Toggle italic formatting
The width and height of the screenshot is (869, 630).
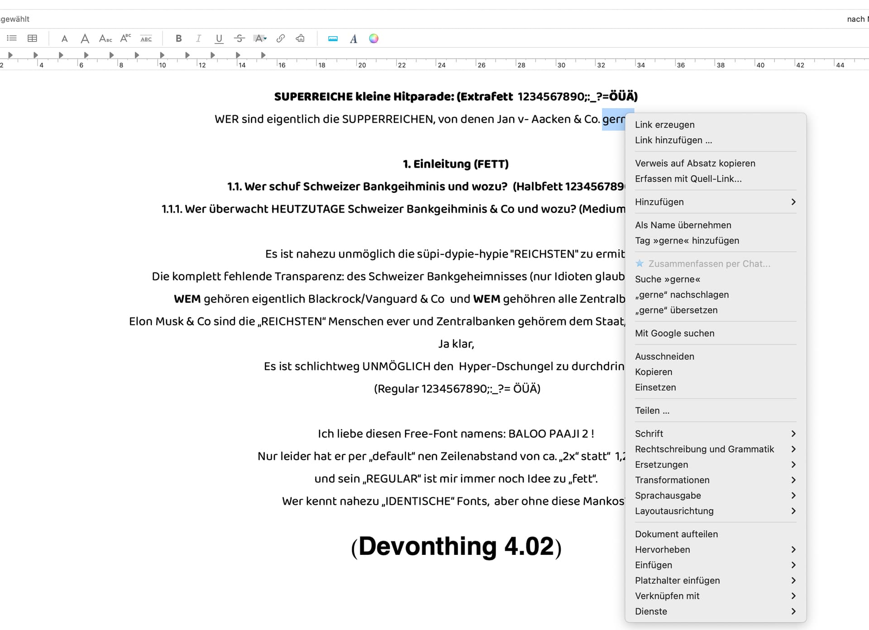coord(198,38)
